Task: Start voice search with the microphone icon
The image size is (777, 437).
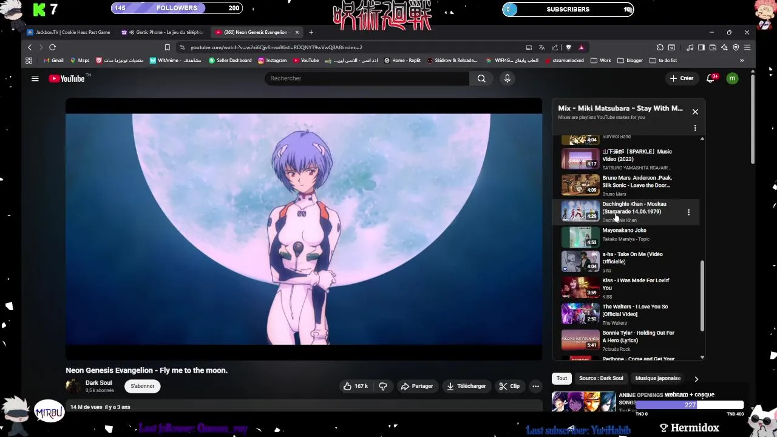Action: click(x=507, y=78)
